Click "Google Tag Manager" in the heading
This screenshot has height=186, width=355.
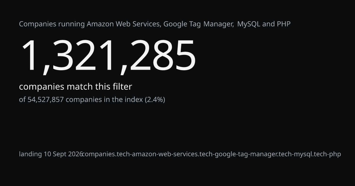(x=198, y=24)
